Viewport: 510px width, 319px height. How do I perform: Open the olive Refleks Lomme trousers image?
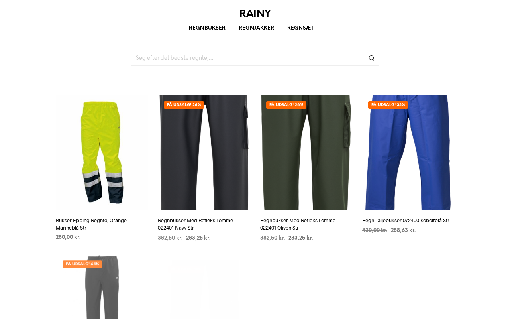coord(306,152)
